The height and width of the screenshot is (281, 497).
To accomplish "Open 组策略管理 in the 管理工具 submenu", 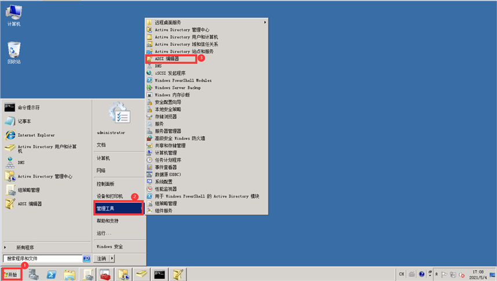I will click(x=206, y=203).
